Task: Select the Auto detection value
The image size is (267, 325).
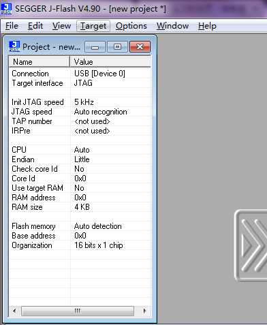Action: click(x=98, y=226)
